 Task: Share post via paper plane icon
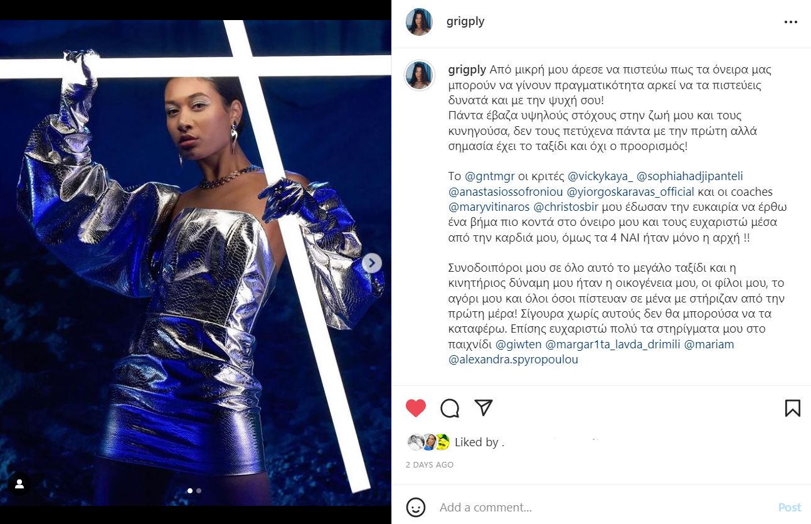(483, 408)
